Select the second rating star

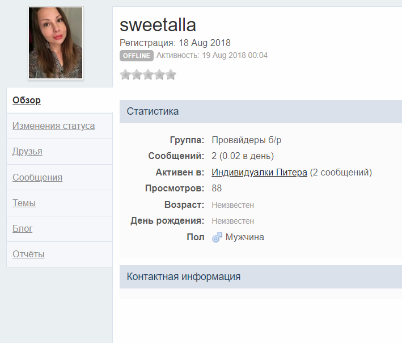pos(137,74)
